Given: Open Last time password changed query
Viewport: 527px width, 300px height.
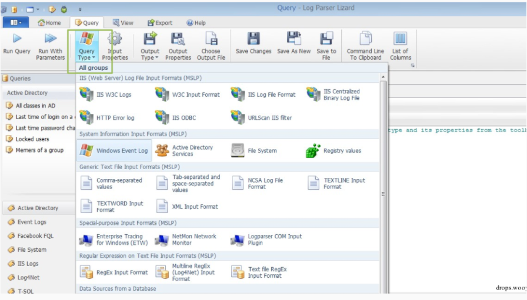Looking at the screenshot, I should tap(39, 128).
